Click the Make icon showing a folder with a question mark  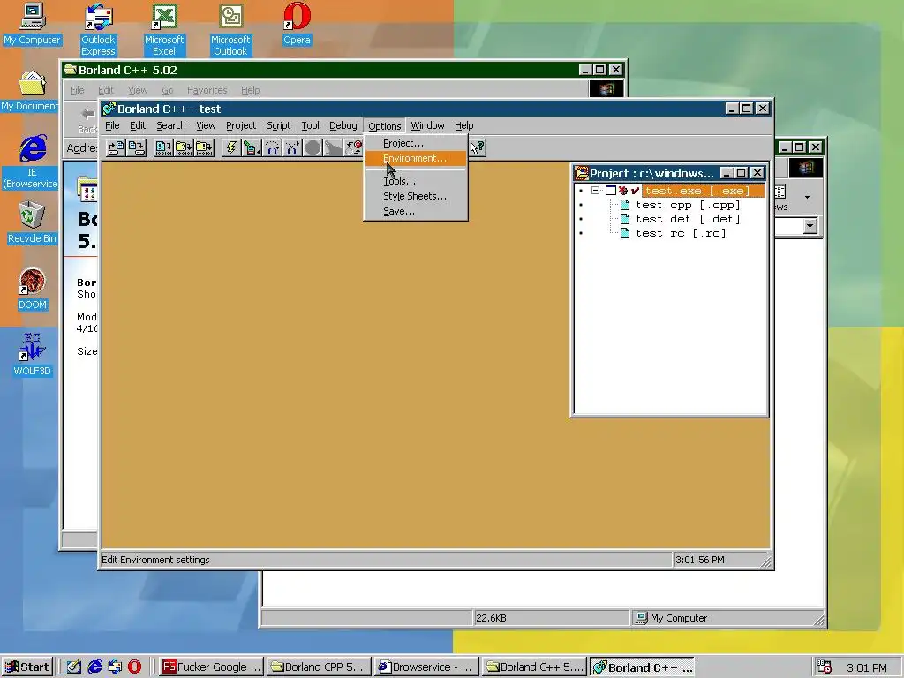(184, 148)
